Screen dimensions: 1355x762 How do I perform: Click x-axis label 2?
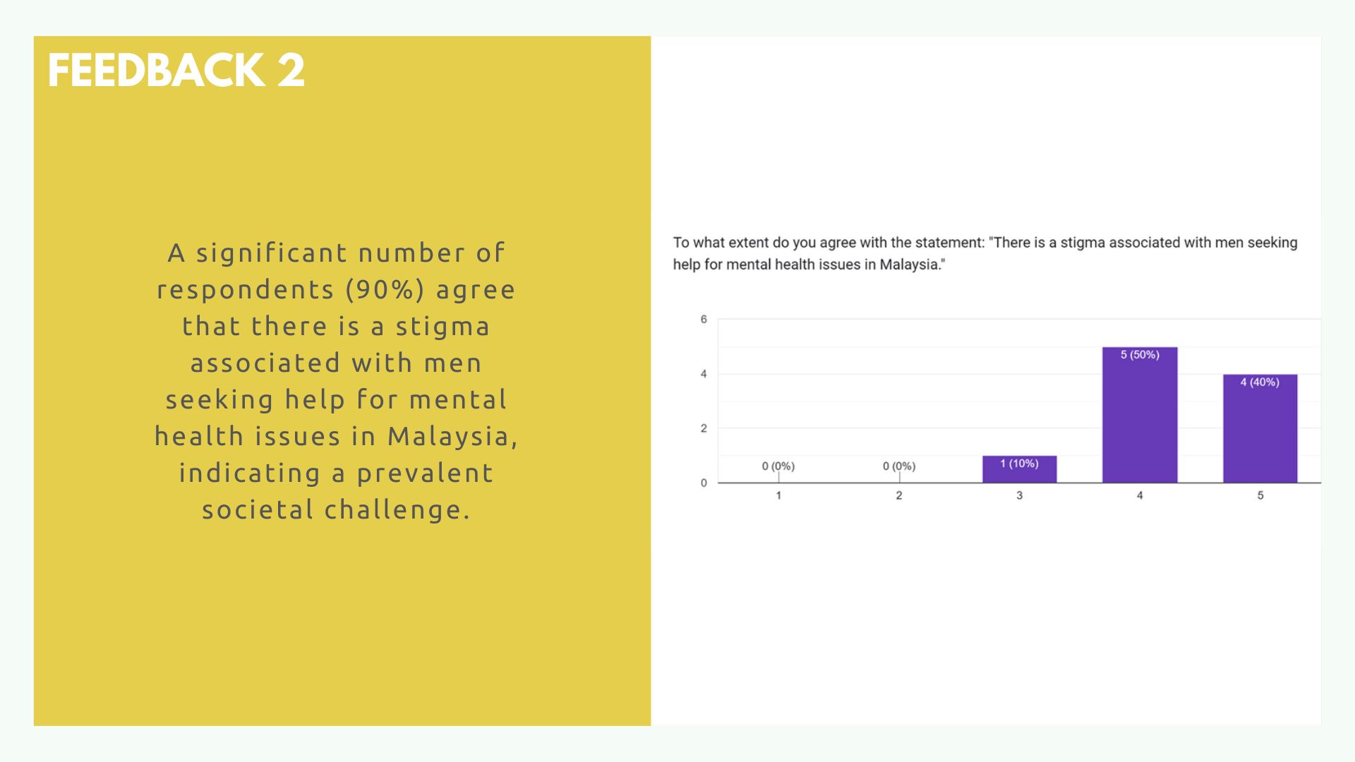(x=899, y=495)
